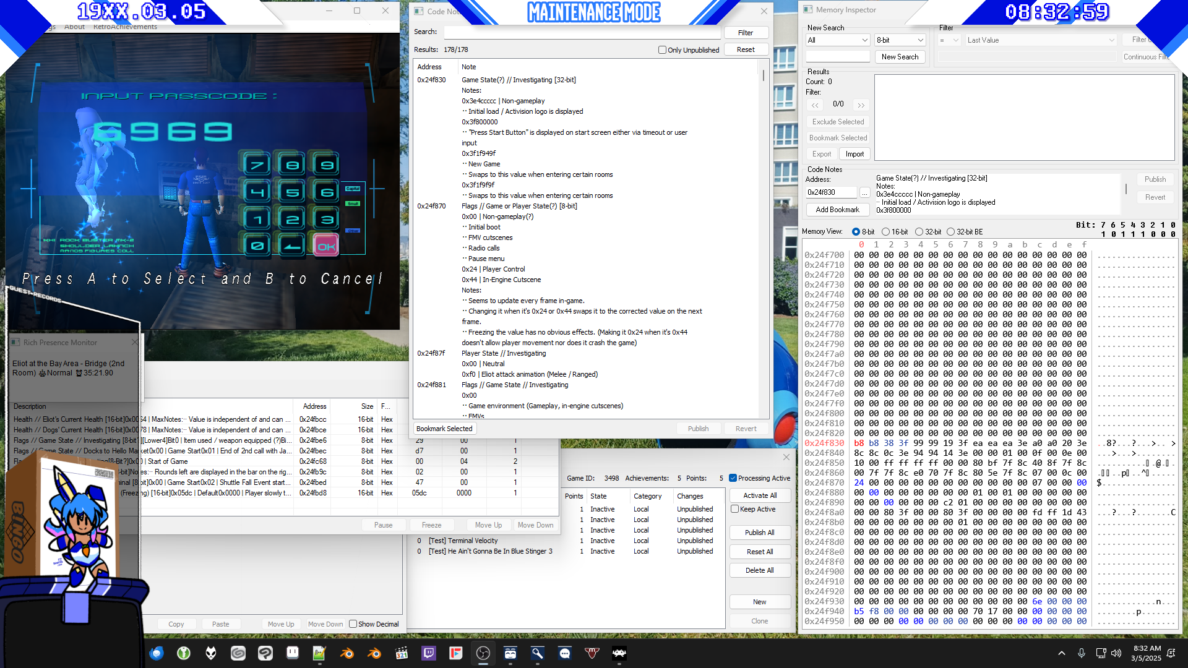Launch foobar2000 alien-face taskbar icon
The width and height of the screenshot is (1188, 668).
click(x=211, y=653)
